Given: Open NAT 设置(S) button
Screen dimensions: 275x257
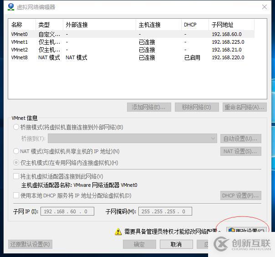Looking at the screenshot, I should 240,151.
